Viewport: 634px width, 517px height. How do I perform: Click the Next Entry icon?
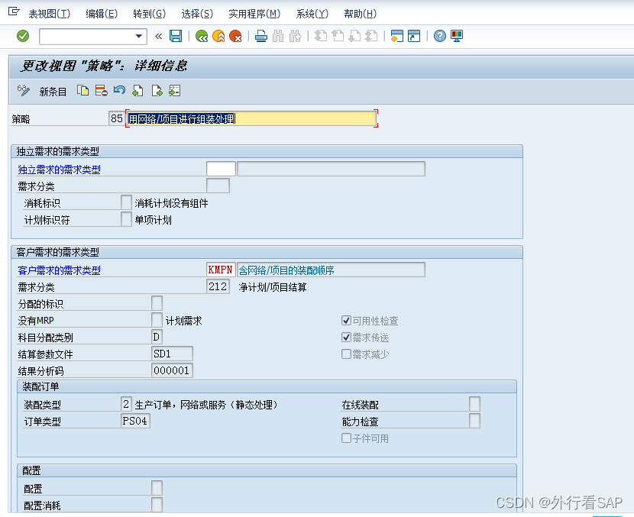[157, 91]
